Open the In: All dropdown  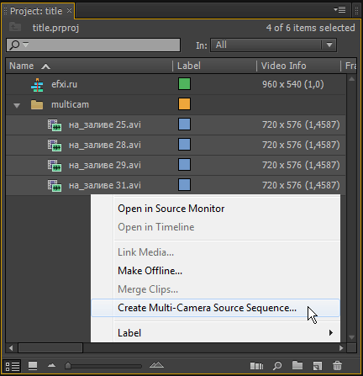click(x=273, y=45)
